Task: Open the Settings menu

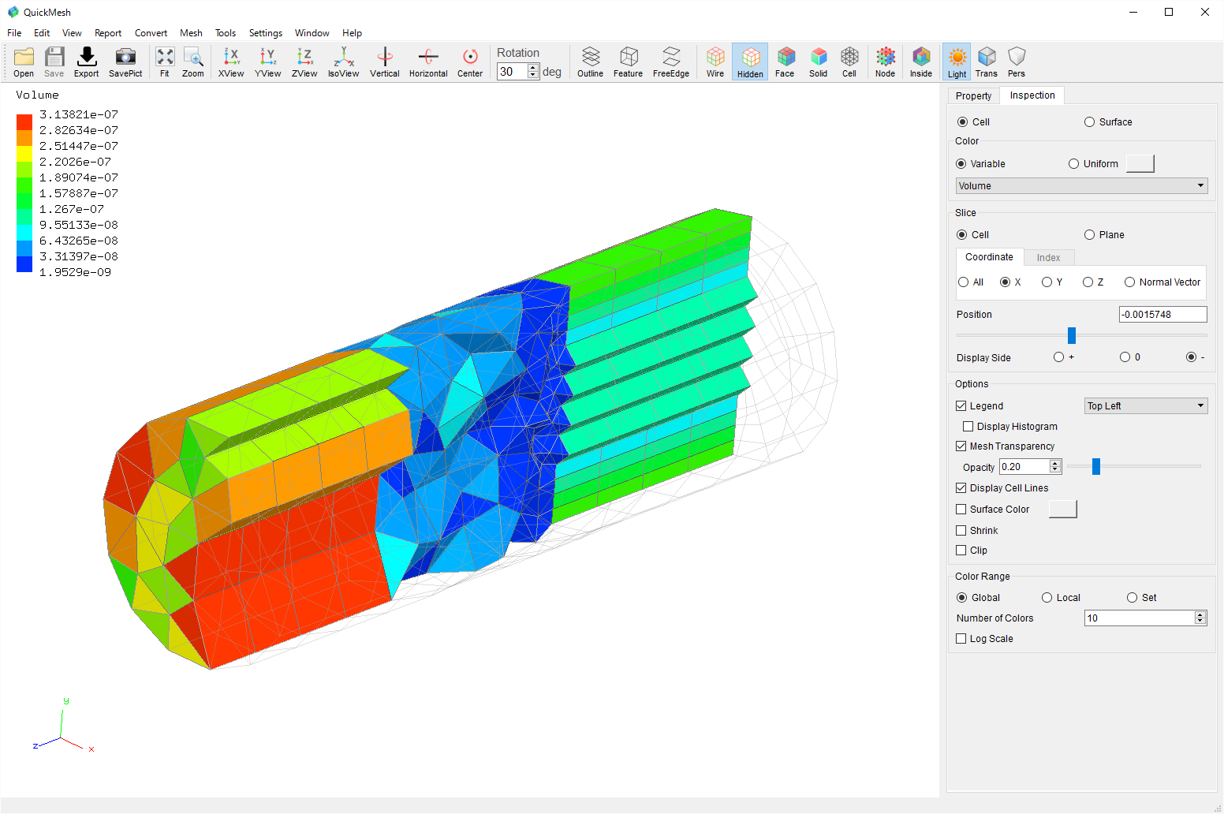Action: (266, 33)
